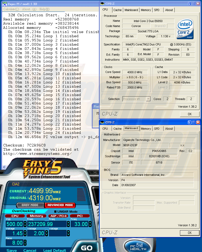202x252 pixels.
Task: Switch EasyTune5 to Easy Mode
Action: [30, 205]
